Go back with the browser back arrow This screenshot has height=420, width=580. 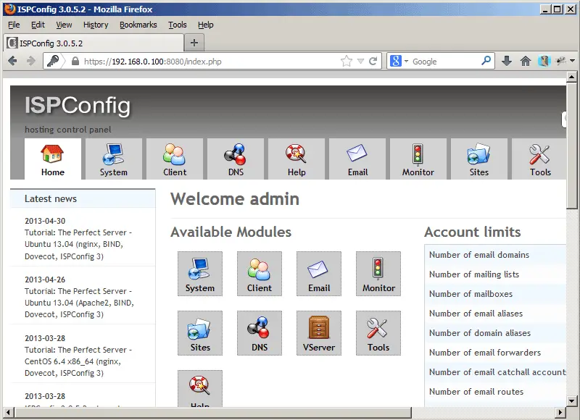point(12,61)
